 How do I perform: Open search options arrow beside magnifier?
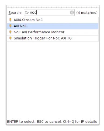click(x=28, y=13)
